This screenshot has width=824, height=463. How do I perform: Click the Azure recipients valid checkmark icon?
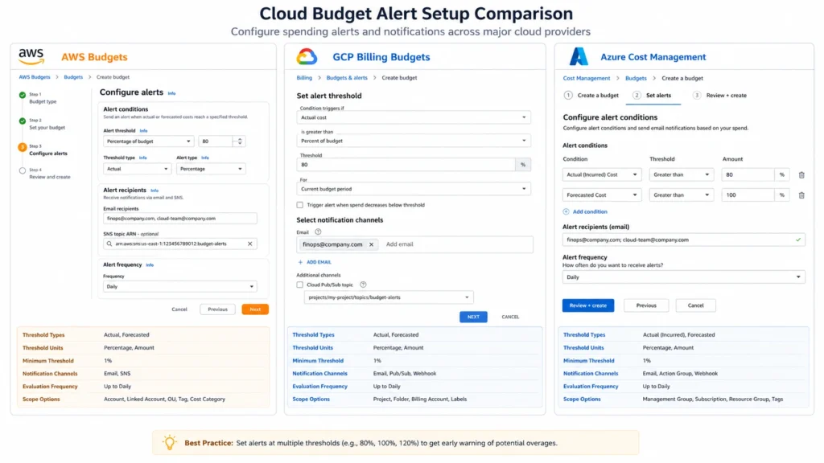click(798, 240)
